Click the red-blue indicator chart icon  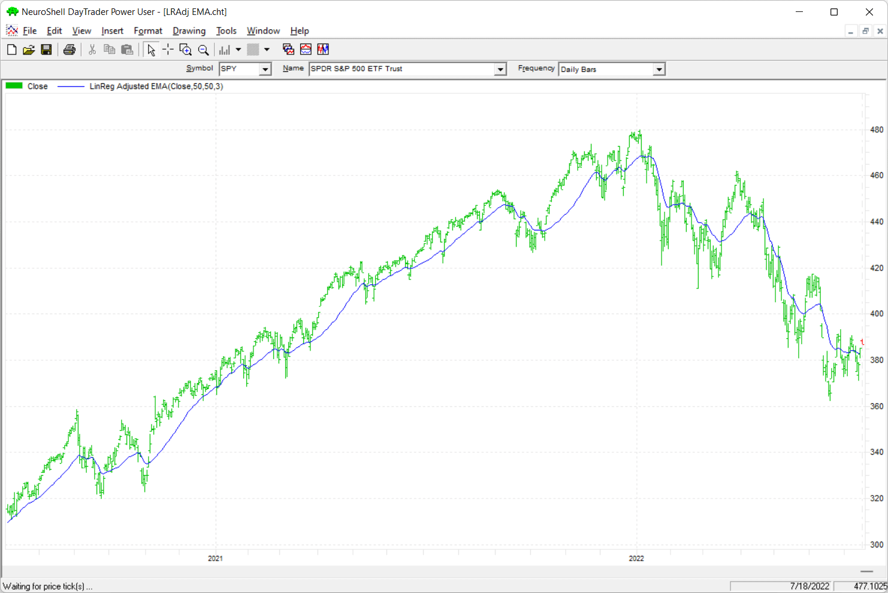pos(306,50)
